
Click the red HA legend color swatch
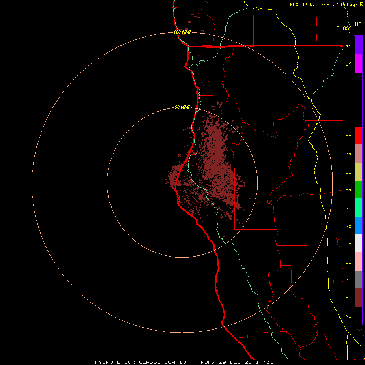pos(358,135)
